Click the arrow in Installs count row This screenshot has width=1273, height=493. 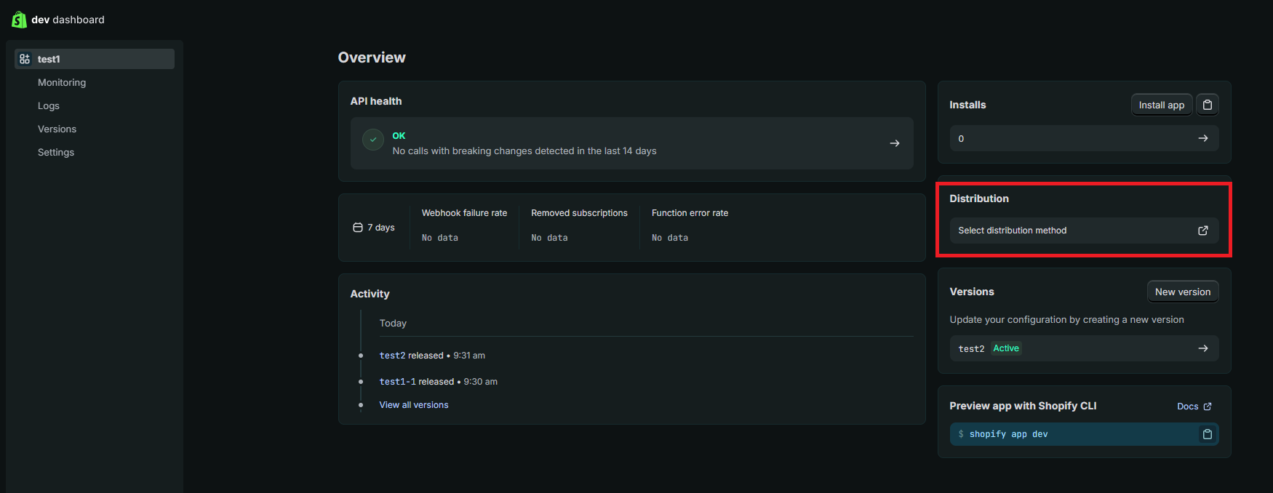[1202, 138]
